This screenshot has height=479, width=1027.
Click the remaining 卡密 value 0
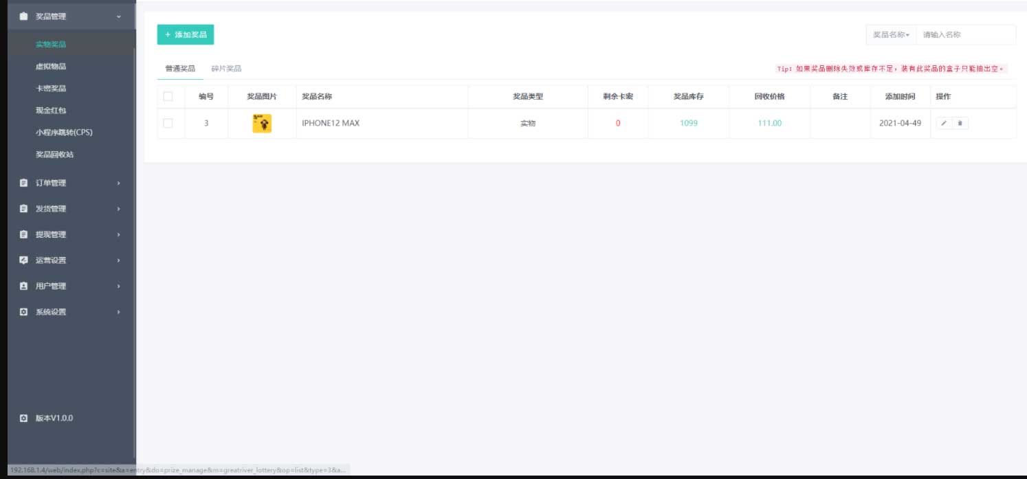pos(618,124)
